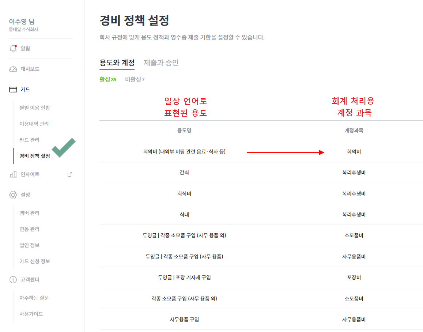Open 자주하는 질문 link
Image resolution: width=423 pixels, height=332 pixels.
34,298
